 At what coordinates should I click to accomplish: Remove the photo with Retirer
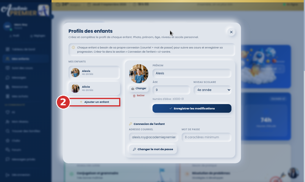click(139, 95)
